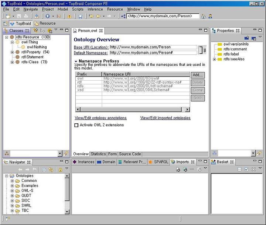Open the Resource menu in menu bar
The width and height of the screenshot is (266, 225).
coord(115,9)
